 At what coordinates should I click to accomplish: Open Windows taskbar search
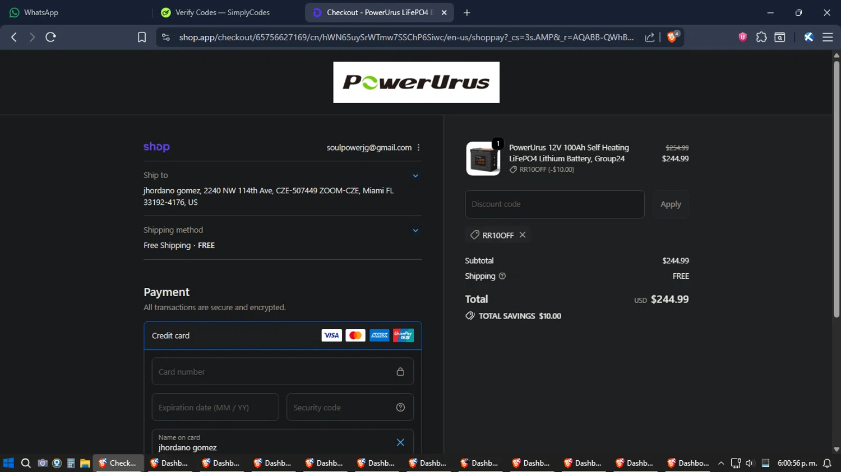(x=26, y=463)
